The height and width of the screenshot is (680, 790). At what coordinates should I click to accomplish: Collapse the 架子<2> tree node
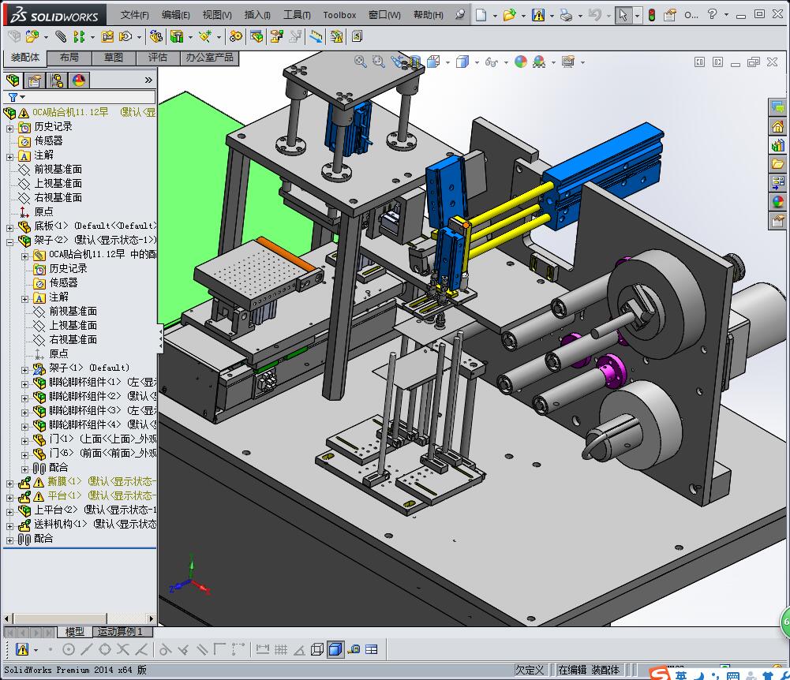tap(9, 241)
